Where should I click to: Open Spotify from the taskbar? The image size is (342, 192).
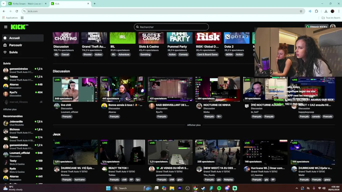click(219, 188)
